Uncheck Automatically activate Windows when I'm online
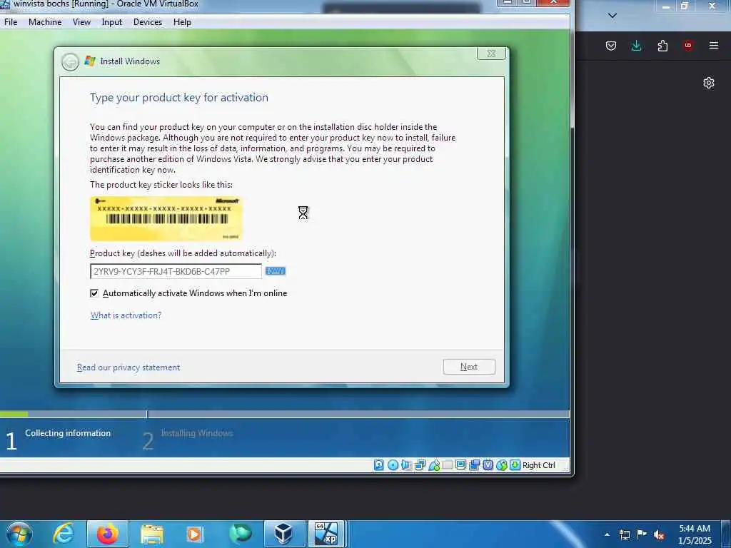The image size is (731, 548). pyautogui.click(x=94, y=293)
